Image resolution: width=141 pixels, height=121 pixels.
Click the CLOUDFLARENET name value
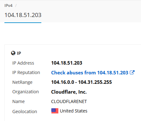click(x=69, y=101)
